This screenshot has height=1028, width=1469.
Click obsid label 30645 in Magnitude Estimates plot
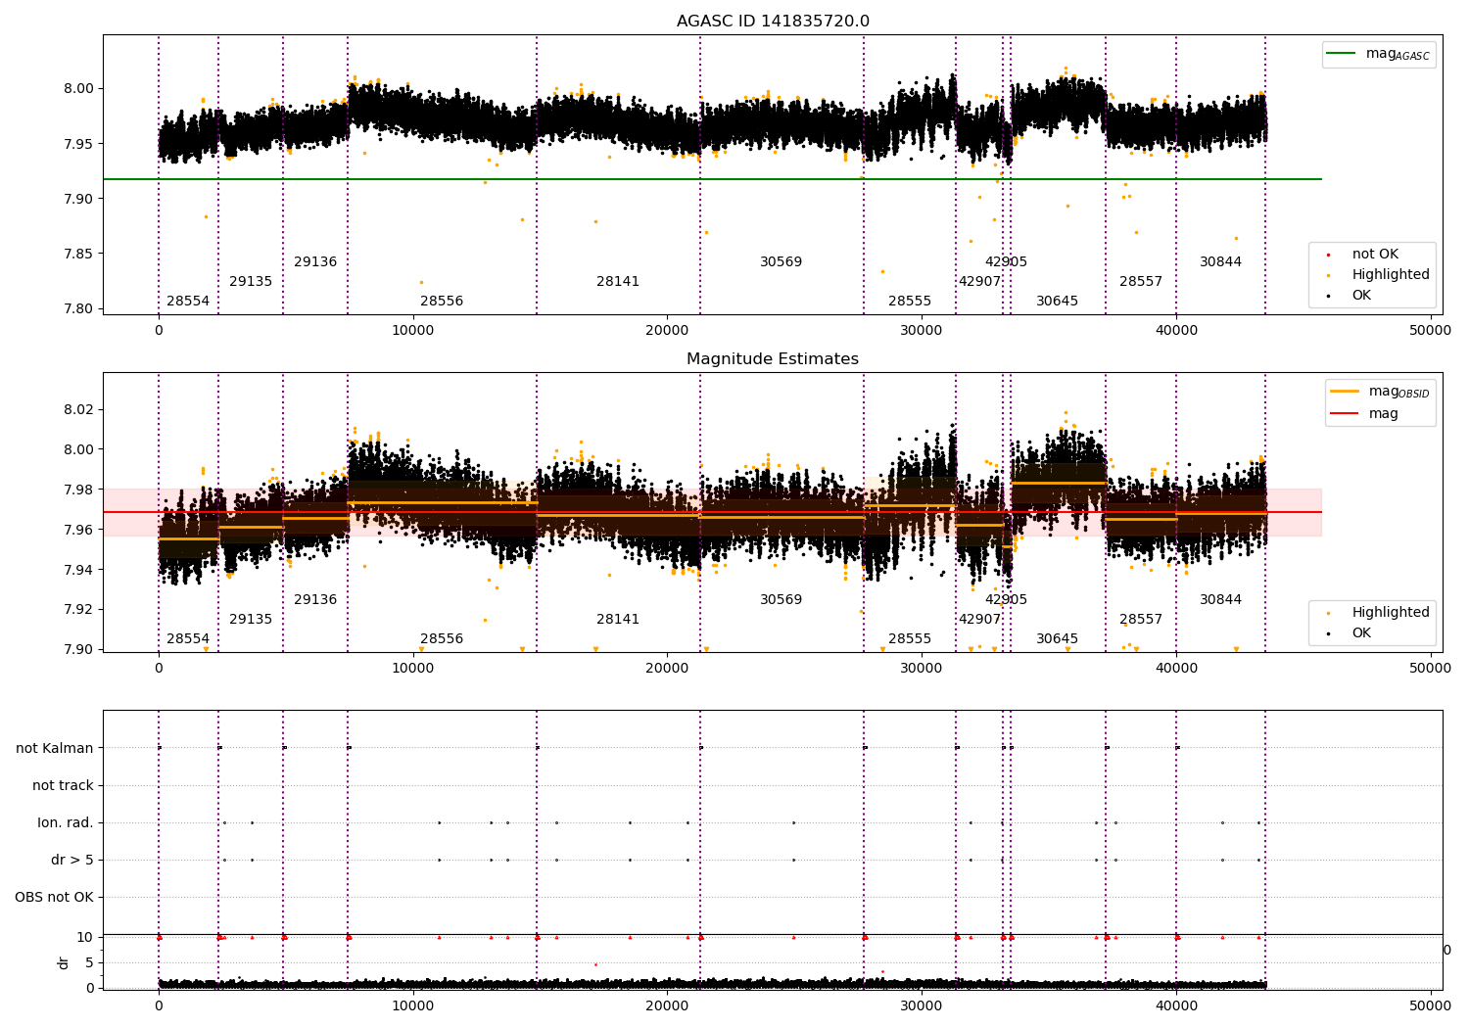(x=1057, y=639)
